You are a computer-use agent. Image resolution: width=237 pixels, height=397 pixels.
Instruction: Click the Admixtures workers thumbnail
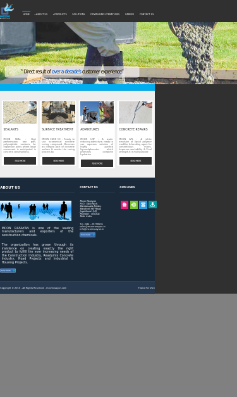pyautogui.click(x=97, y=113)
